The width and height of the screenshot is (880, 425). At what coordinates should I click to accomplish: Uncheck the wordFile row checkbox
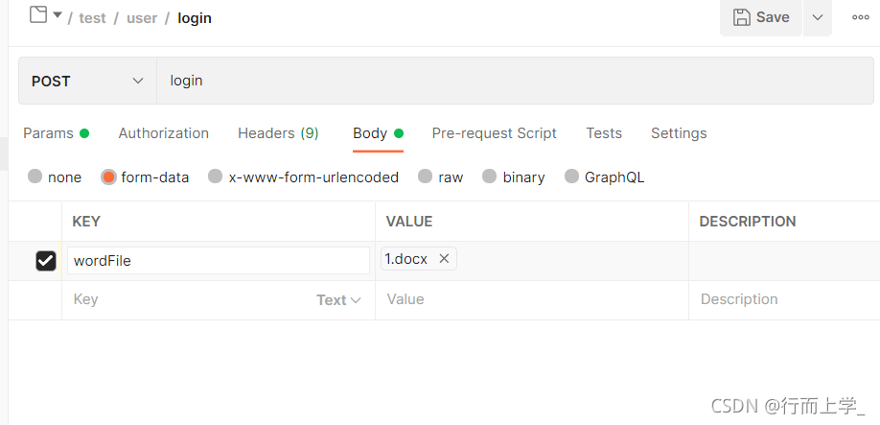[46, 261]
